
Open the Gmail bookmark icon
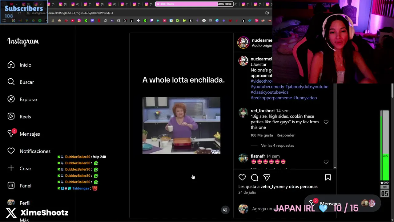tap(20, 21)
